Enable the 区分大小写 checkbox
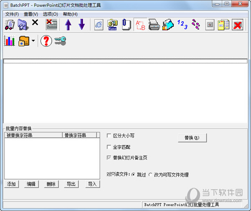 coord(109,136)
